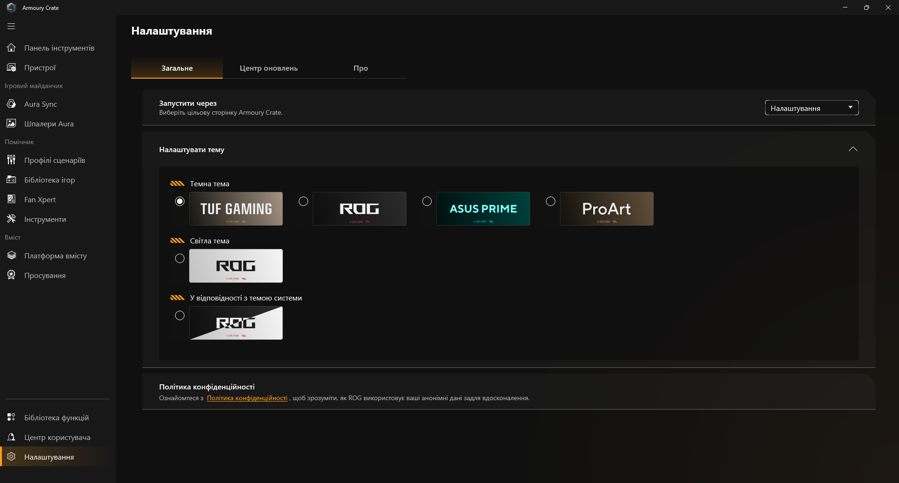The width and height of the screenshot is (899, 483).
Task: Click the light ROG theme thumbnail
Action: (x=236, y=266)
